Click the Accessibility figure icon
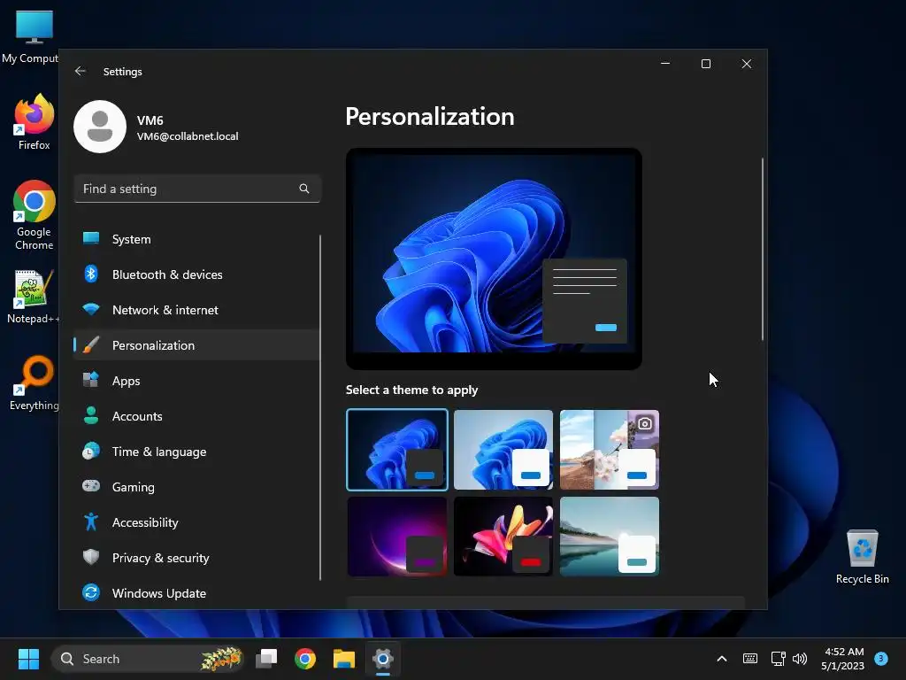Screen dimensions: 906x680 [x=91, y=522]
